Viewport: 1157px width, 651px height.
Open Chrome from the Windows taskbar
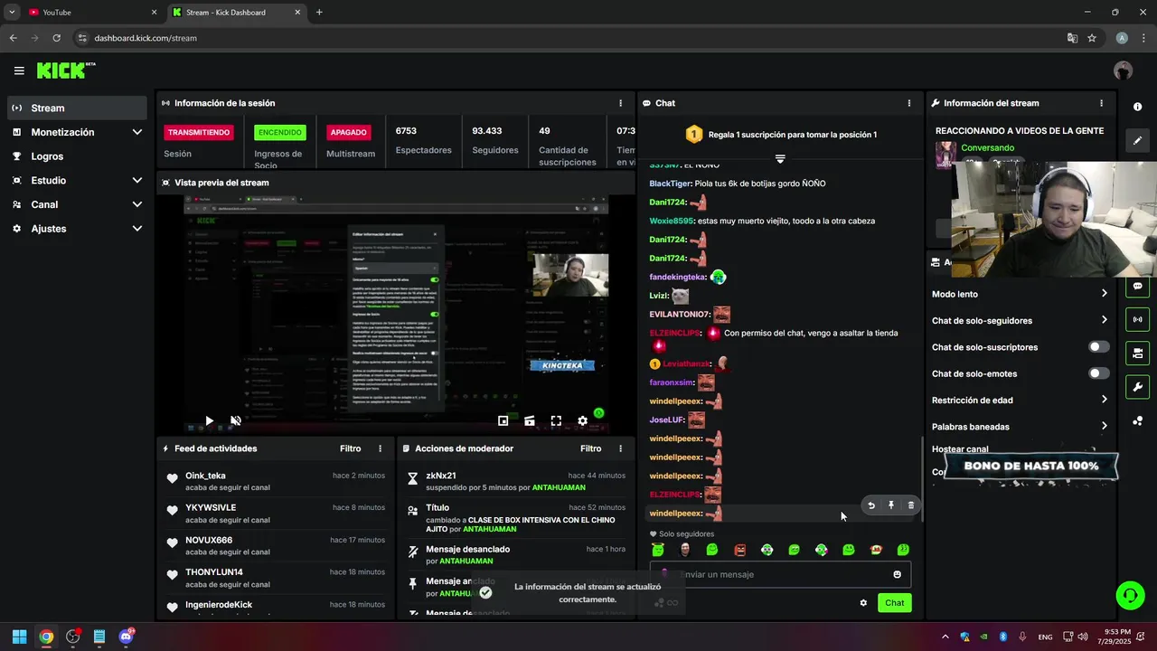[46, 637]
